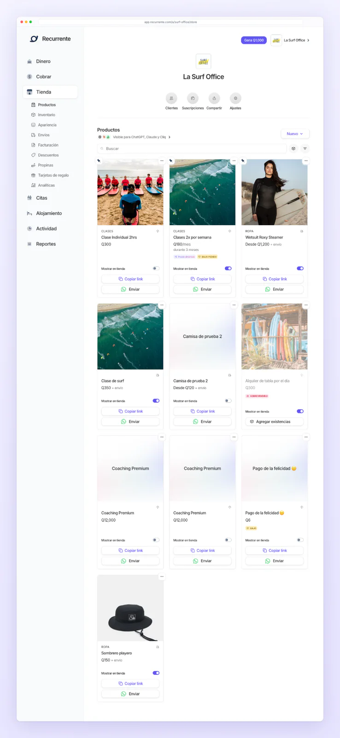Click Agregar existencias on the Alquiler de tabla card
Image resolution: width=340 pixels, height=738 pixels.
tap(275, 422)
